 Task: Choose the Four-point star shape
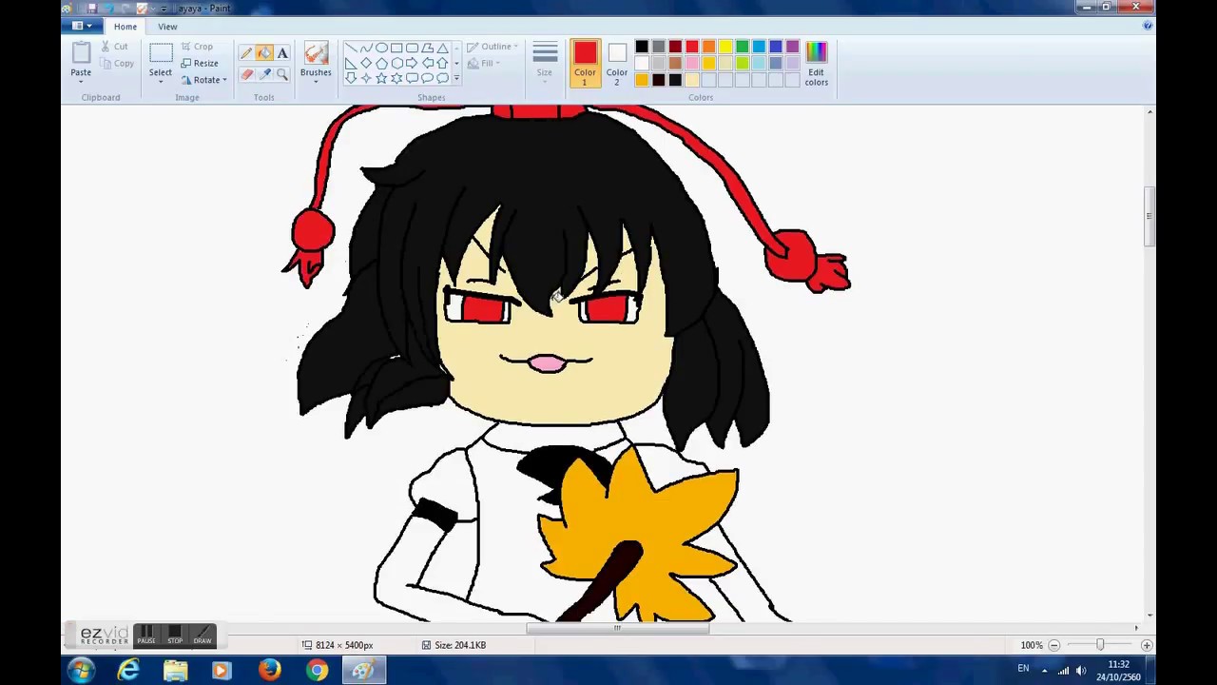366,78
